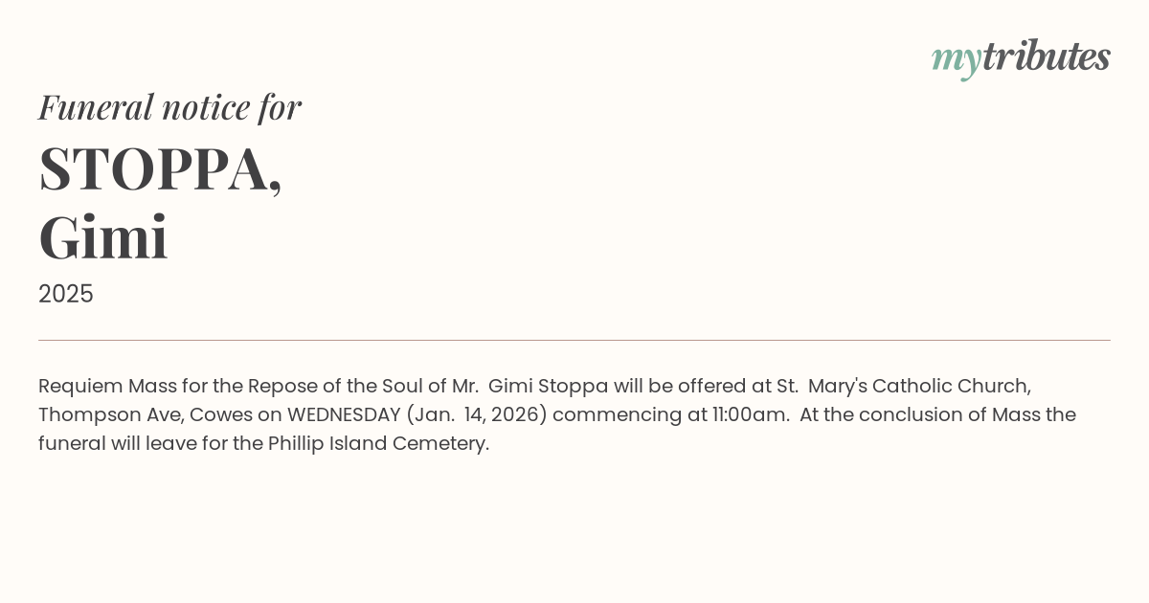
Task: Click the word "WEDNESDAY" in the notice
Action: [344, 414]
